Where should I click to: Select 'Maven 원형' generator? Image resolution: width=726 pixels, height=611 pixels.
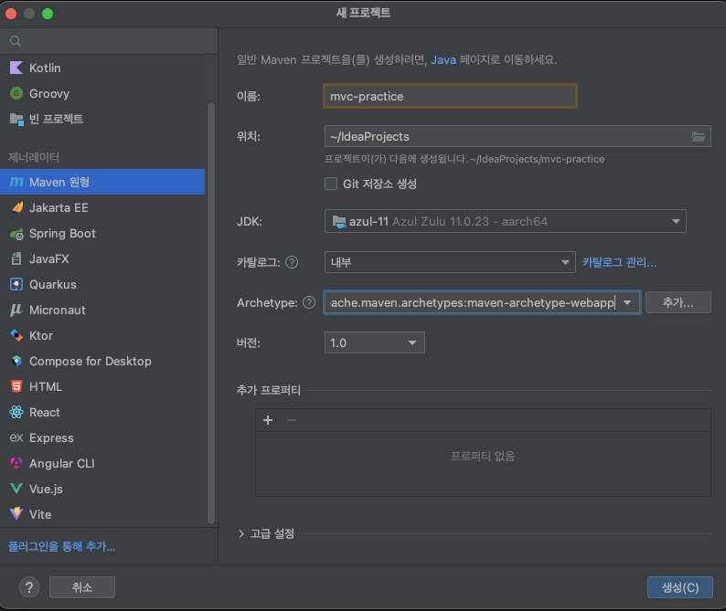click(102, 182)
